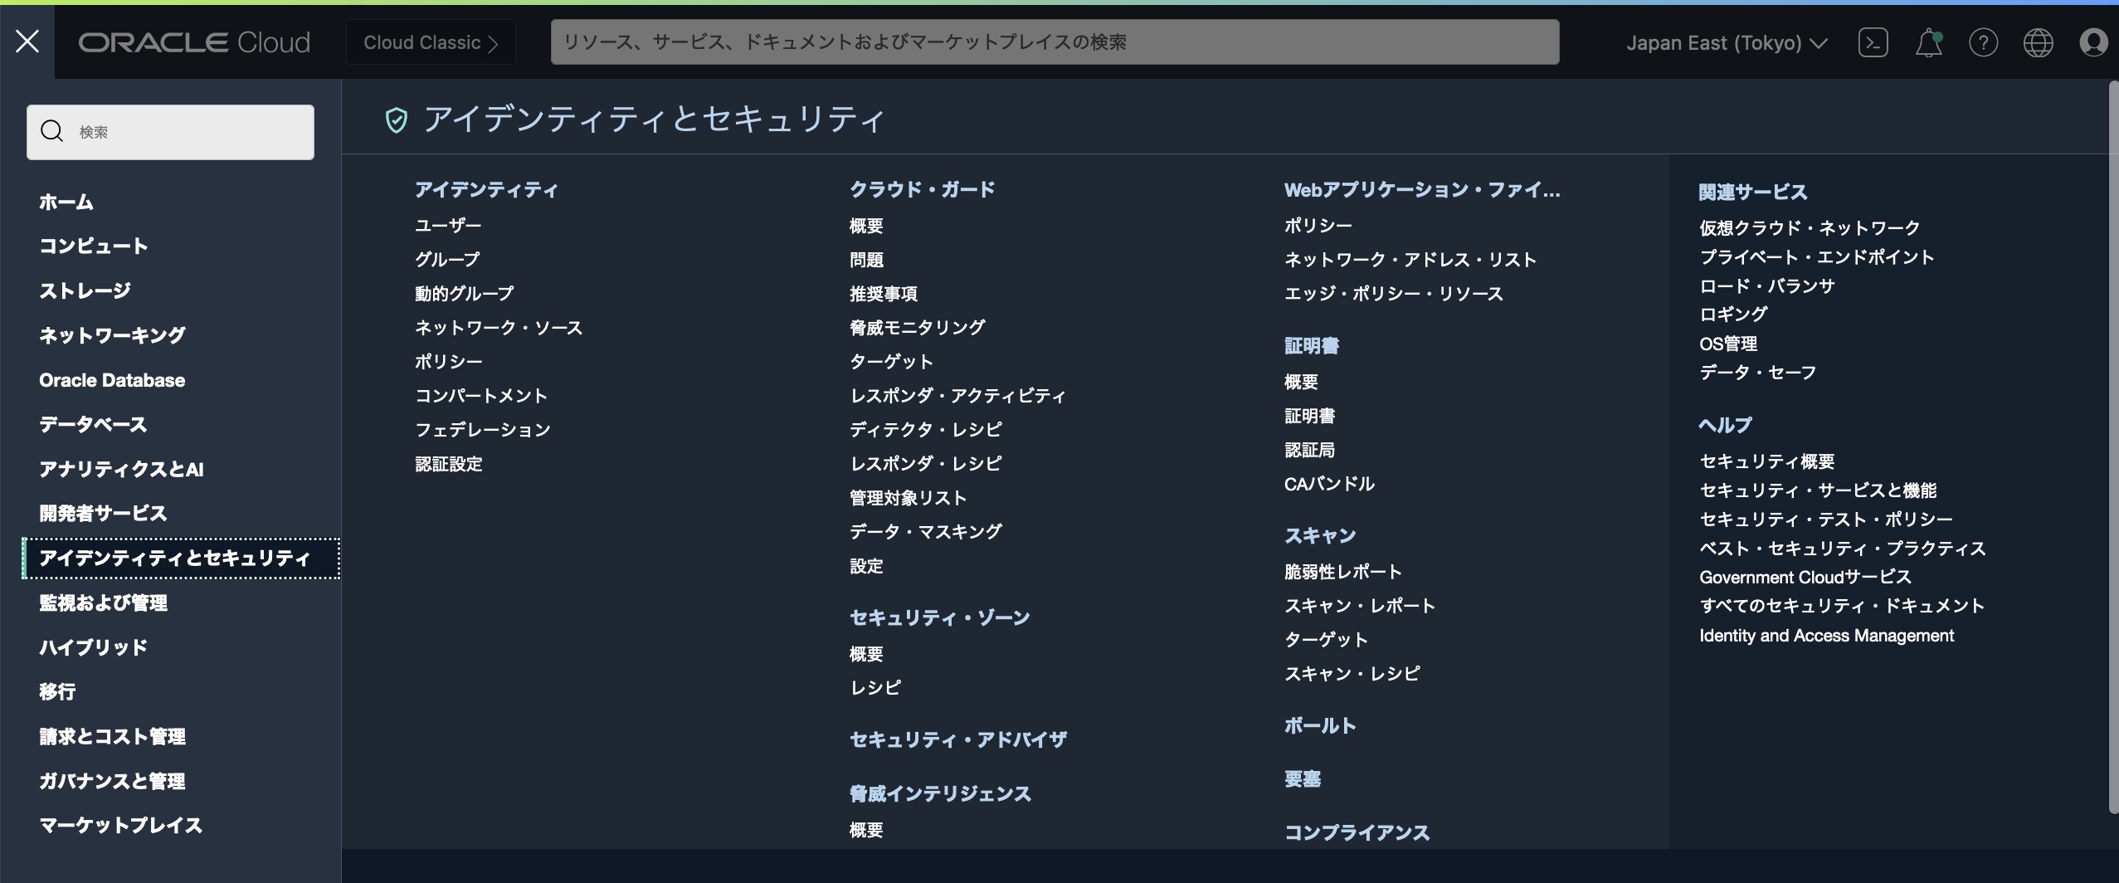Open 認証局 under 証明書
The image size is (2119, 883).
[x=1311, y=450]
